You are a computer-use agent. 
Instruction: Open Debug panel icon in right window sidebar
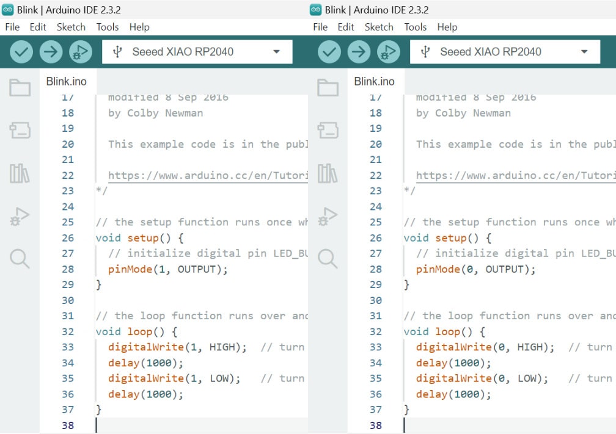328,216
